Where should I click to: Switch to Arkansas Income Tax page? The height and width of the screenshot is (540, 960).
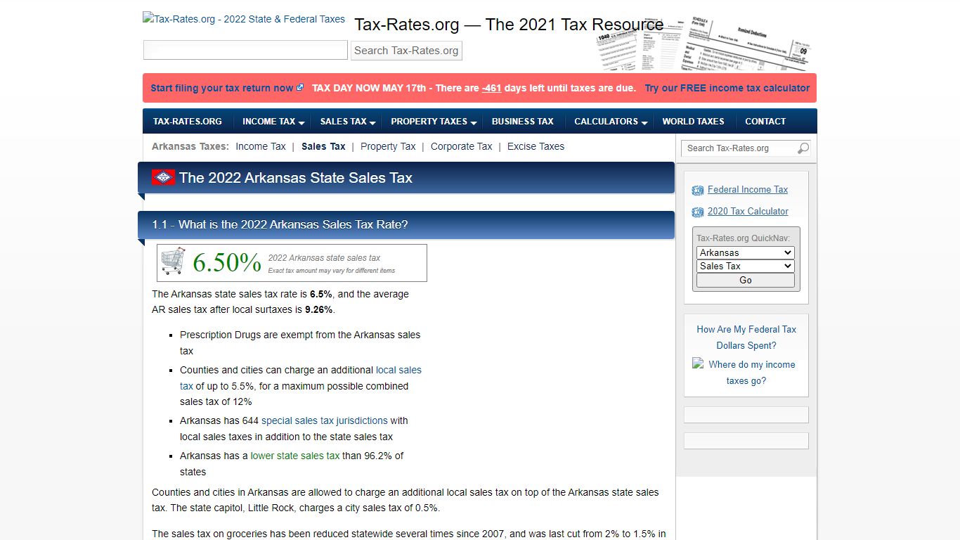(x=261, y=146)
